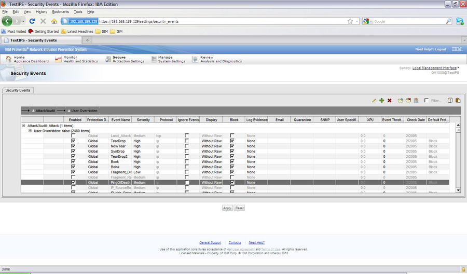Click the Reset button
Image resolution: width=467 pixels, height=274 pixels.
(239, 208)
